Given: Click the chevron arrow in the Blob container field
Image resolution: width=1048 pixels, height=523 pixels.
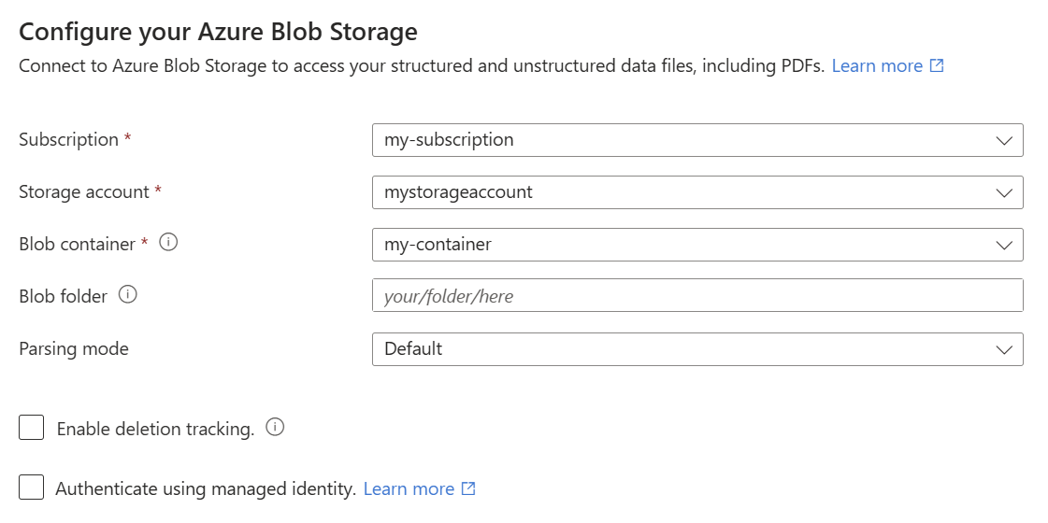Looking at the screenshot, I should pyautogui.click(x=1004, y=245).
